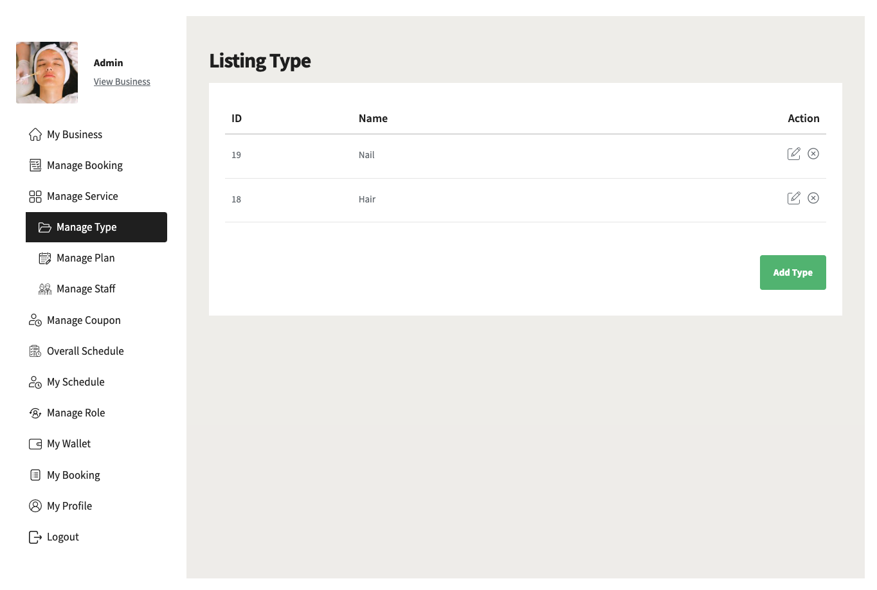Click the Manage Booking icon
Screen dimensions: 877x590
(35, 165)
